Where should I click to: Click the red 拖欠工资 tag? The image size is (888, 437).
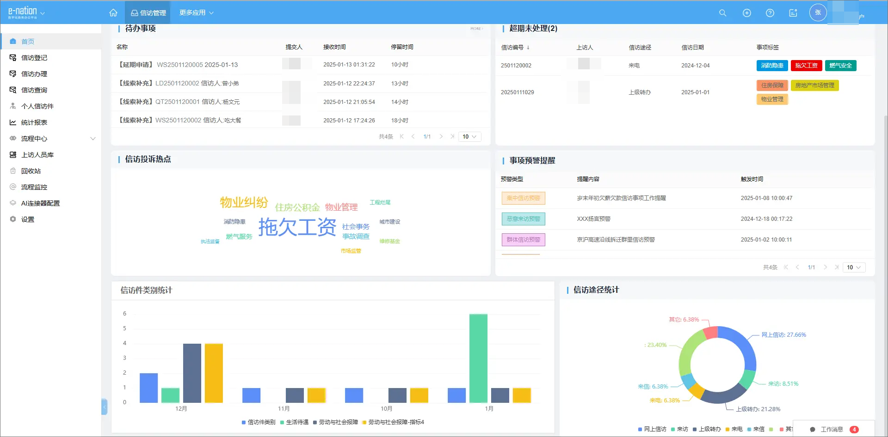pyautogui.click(x=806, y=66)
